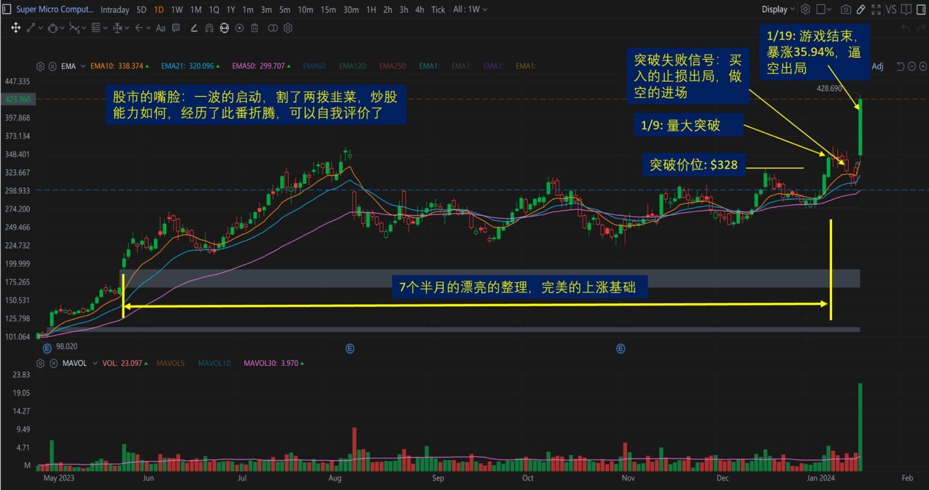The height and width of the screenshot is (490, 929).
Task: Expand wave pattern tool options arrow
Action: tap(84, 28)
